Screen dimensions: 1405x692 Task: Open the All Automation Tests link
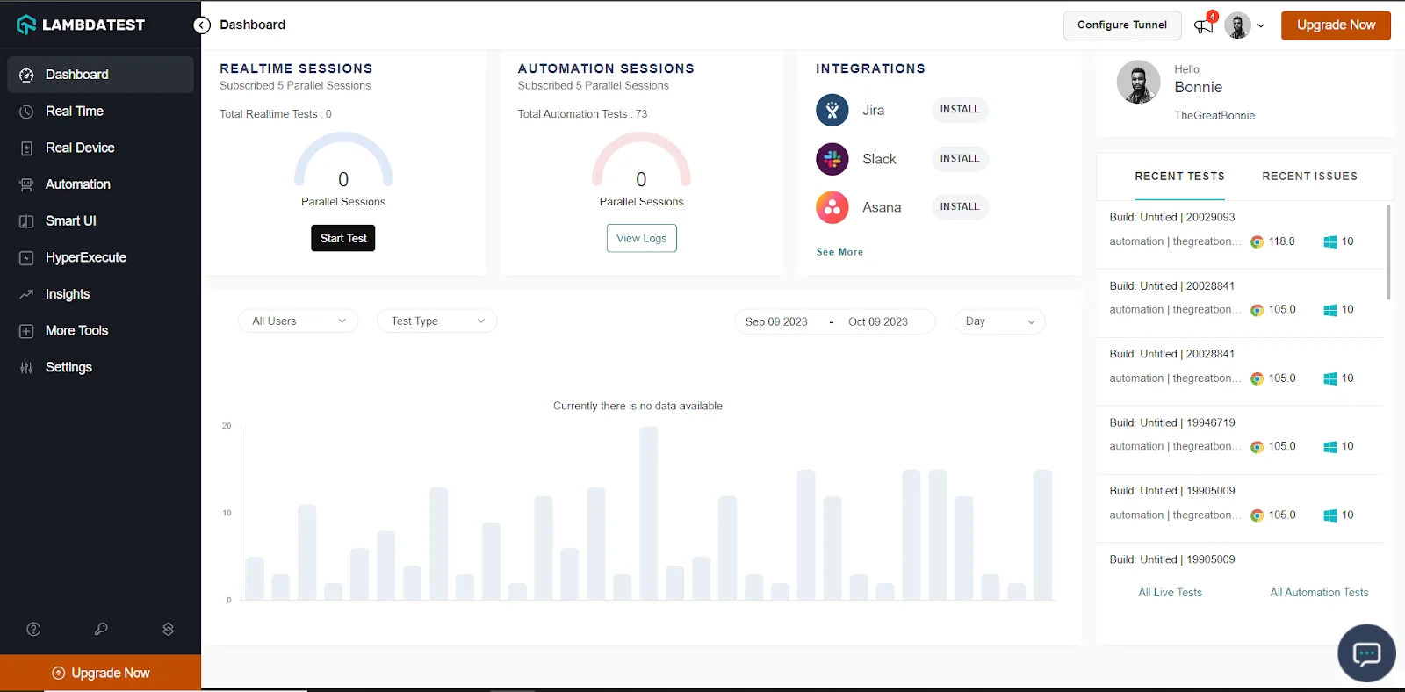1319,593
